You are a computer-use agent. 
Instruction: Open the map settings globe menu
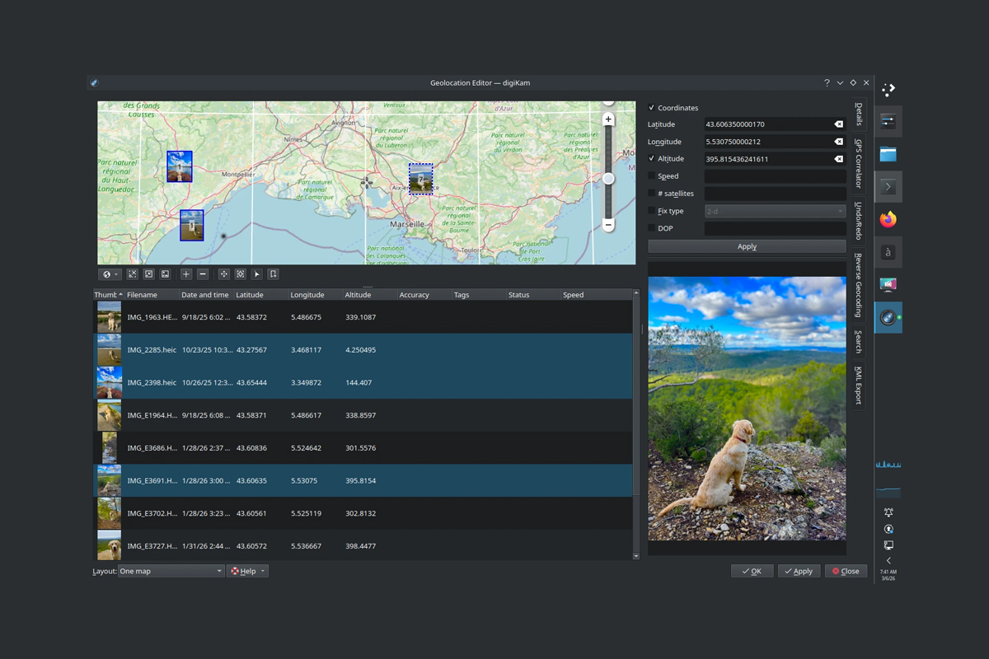coord(110,274)
